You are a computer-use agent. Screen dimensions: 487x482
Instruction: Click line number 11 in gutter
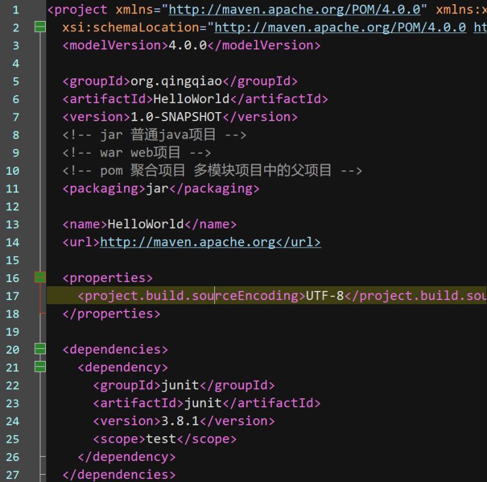tap(13, 189)
